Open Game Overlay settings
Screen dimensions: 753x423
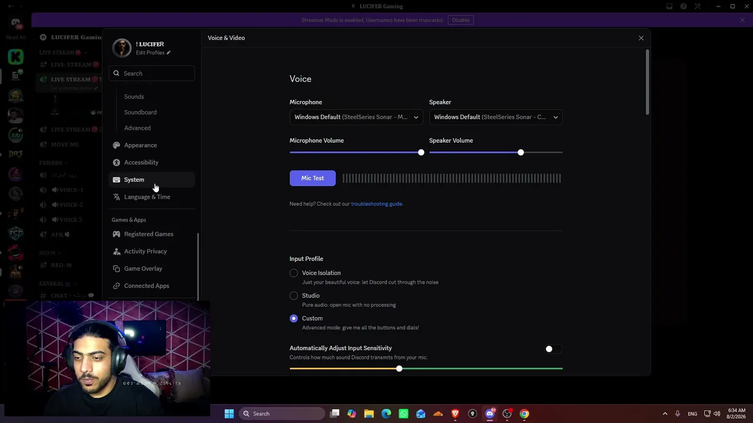pos(152,268)
